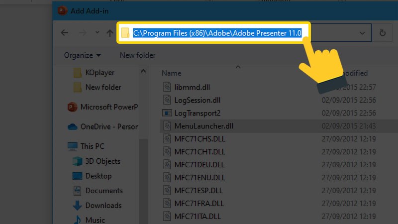Create a New folder
Screen dimensions: 398x224
pos(138,55)
